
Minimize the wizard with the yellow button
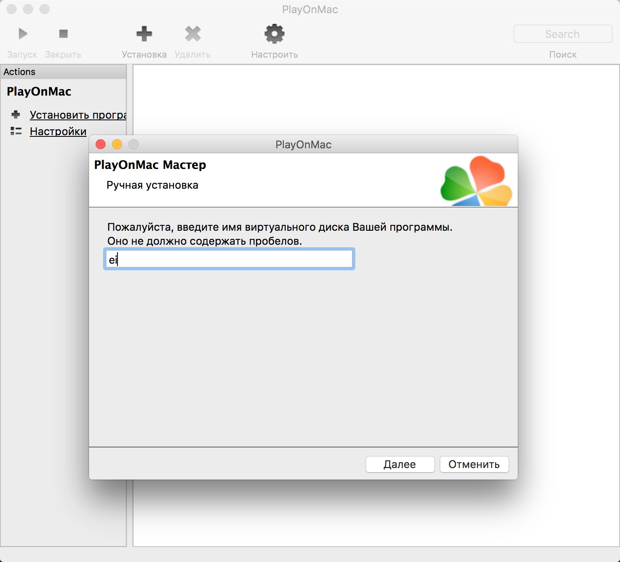click(117, 144)
